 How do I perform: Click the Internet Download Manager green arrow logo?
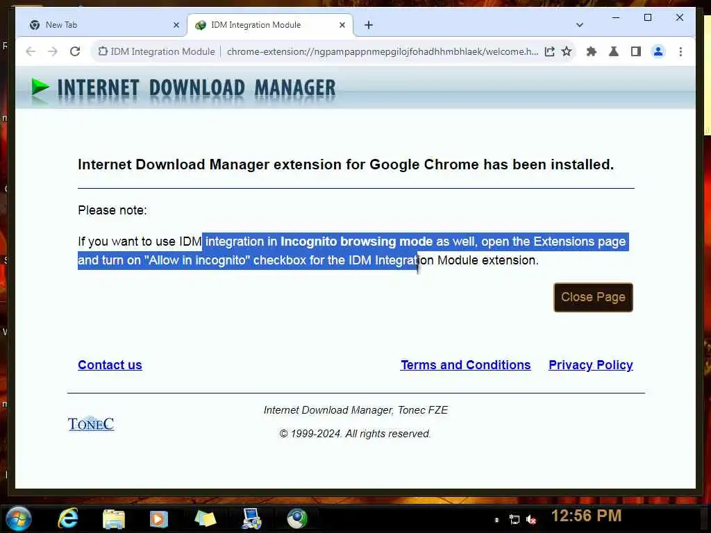(40, 87)
